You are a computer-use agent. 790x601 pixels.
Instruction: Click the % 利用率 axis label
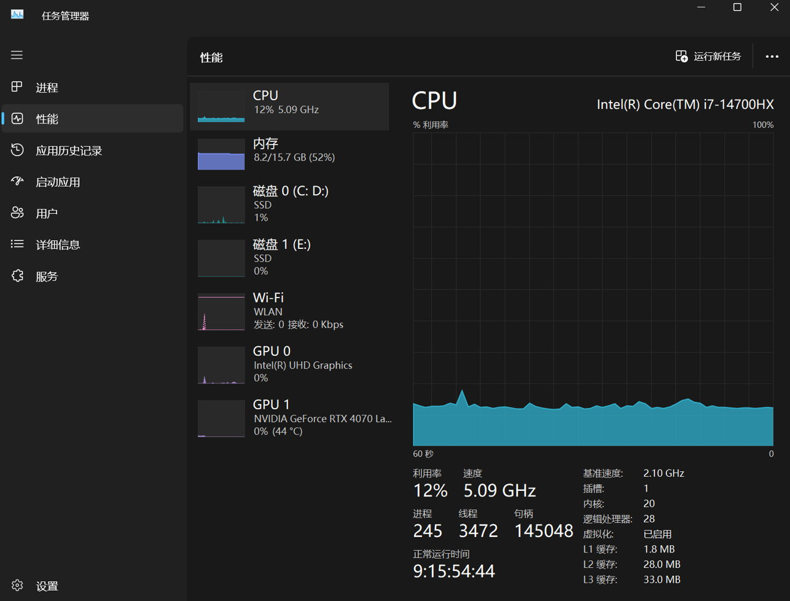431,125
